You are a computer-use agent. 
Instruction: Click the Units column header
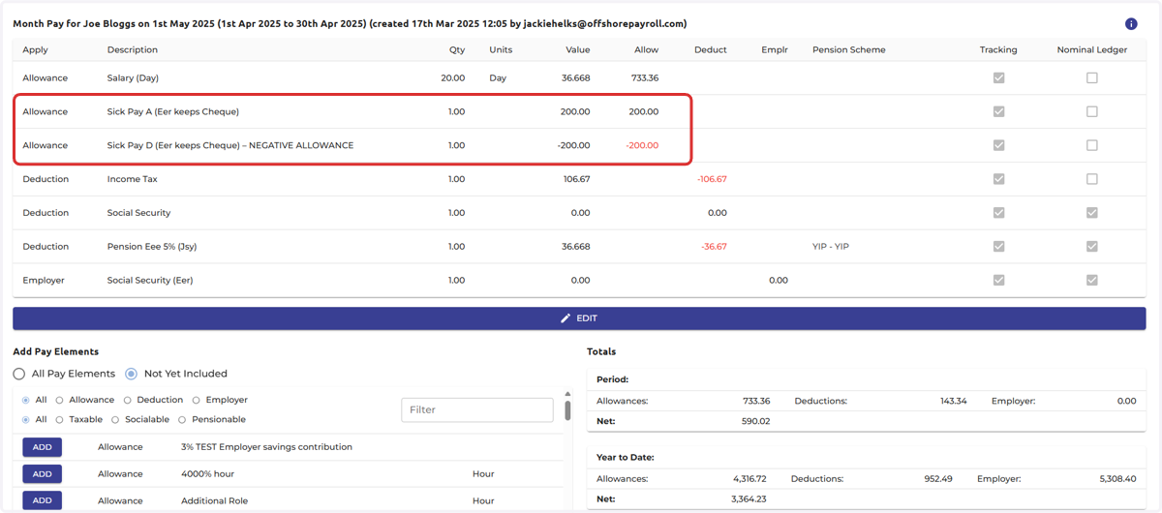tap(501, 50)
